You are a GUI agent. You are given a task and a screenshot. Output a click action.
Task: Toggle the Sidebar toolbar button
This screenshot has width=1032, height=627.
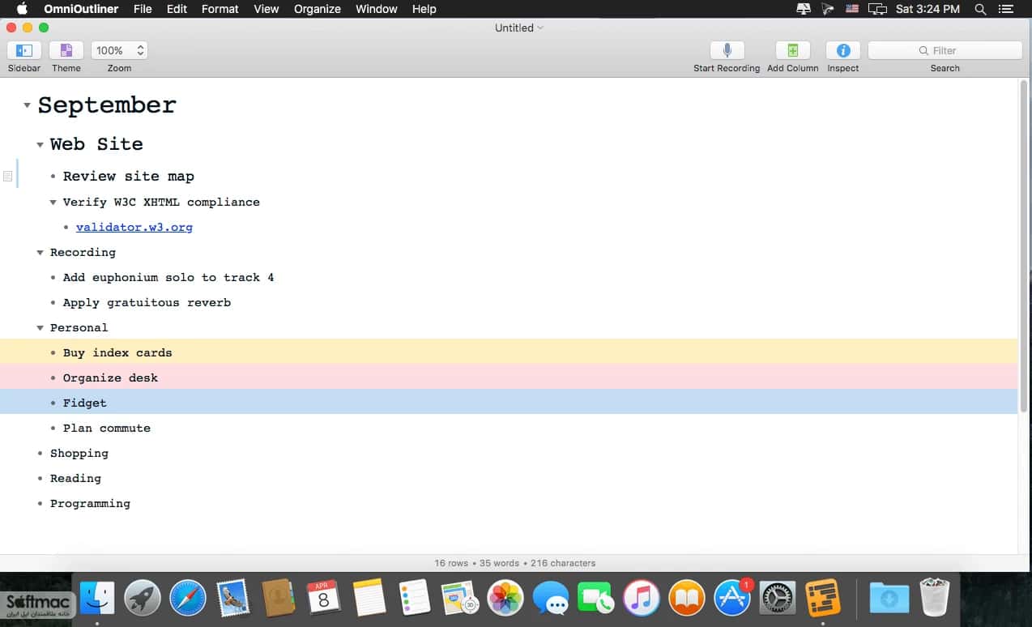24,50
